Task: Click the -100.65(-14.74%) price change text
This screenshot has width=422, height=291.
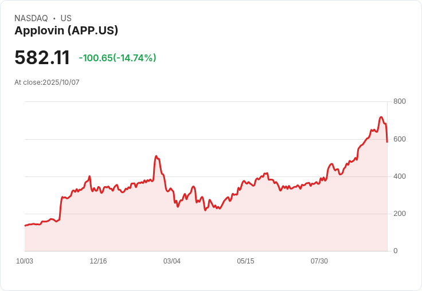Action: 118,58
